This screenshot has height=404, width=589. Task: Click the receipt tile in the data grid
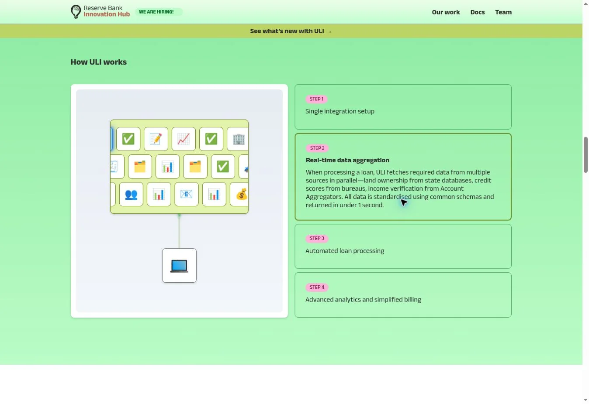coord(118,167)
